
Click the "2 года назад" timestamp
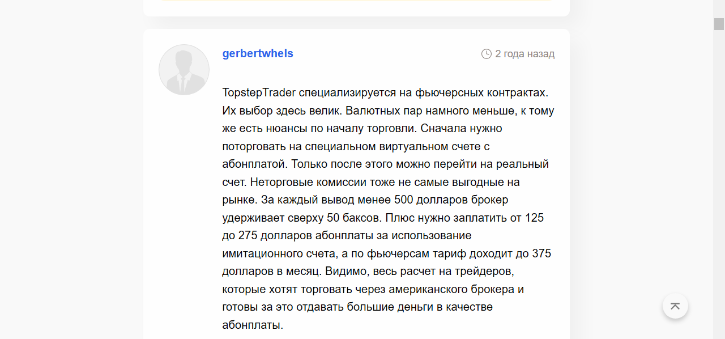(x=524, y=54)
